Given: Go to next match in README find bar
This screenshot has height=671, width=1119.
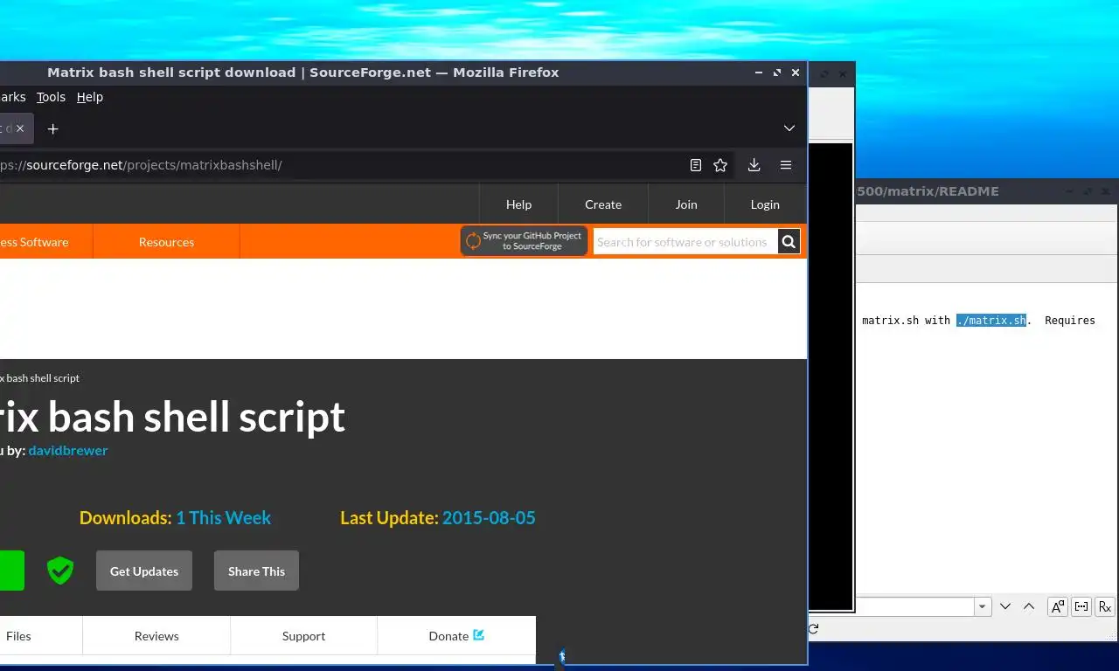Looking at the screenshot, I should point(1005,606).
